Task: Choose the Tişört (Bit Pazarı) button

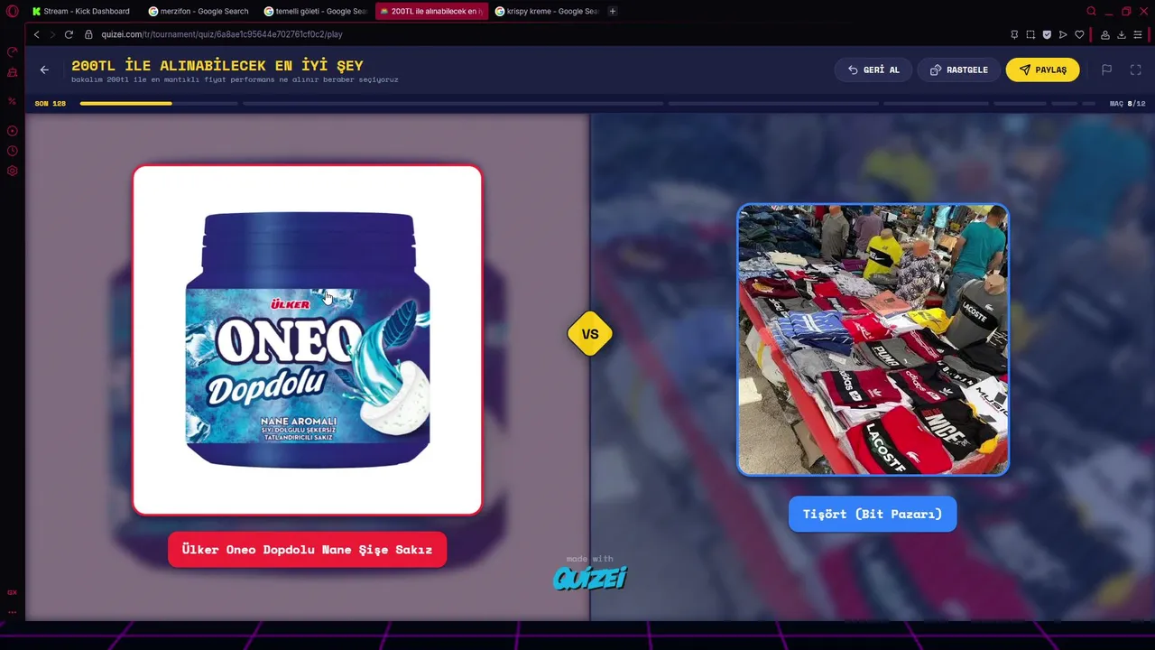Action: click(x=873, y=514)
